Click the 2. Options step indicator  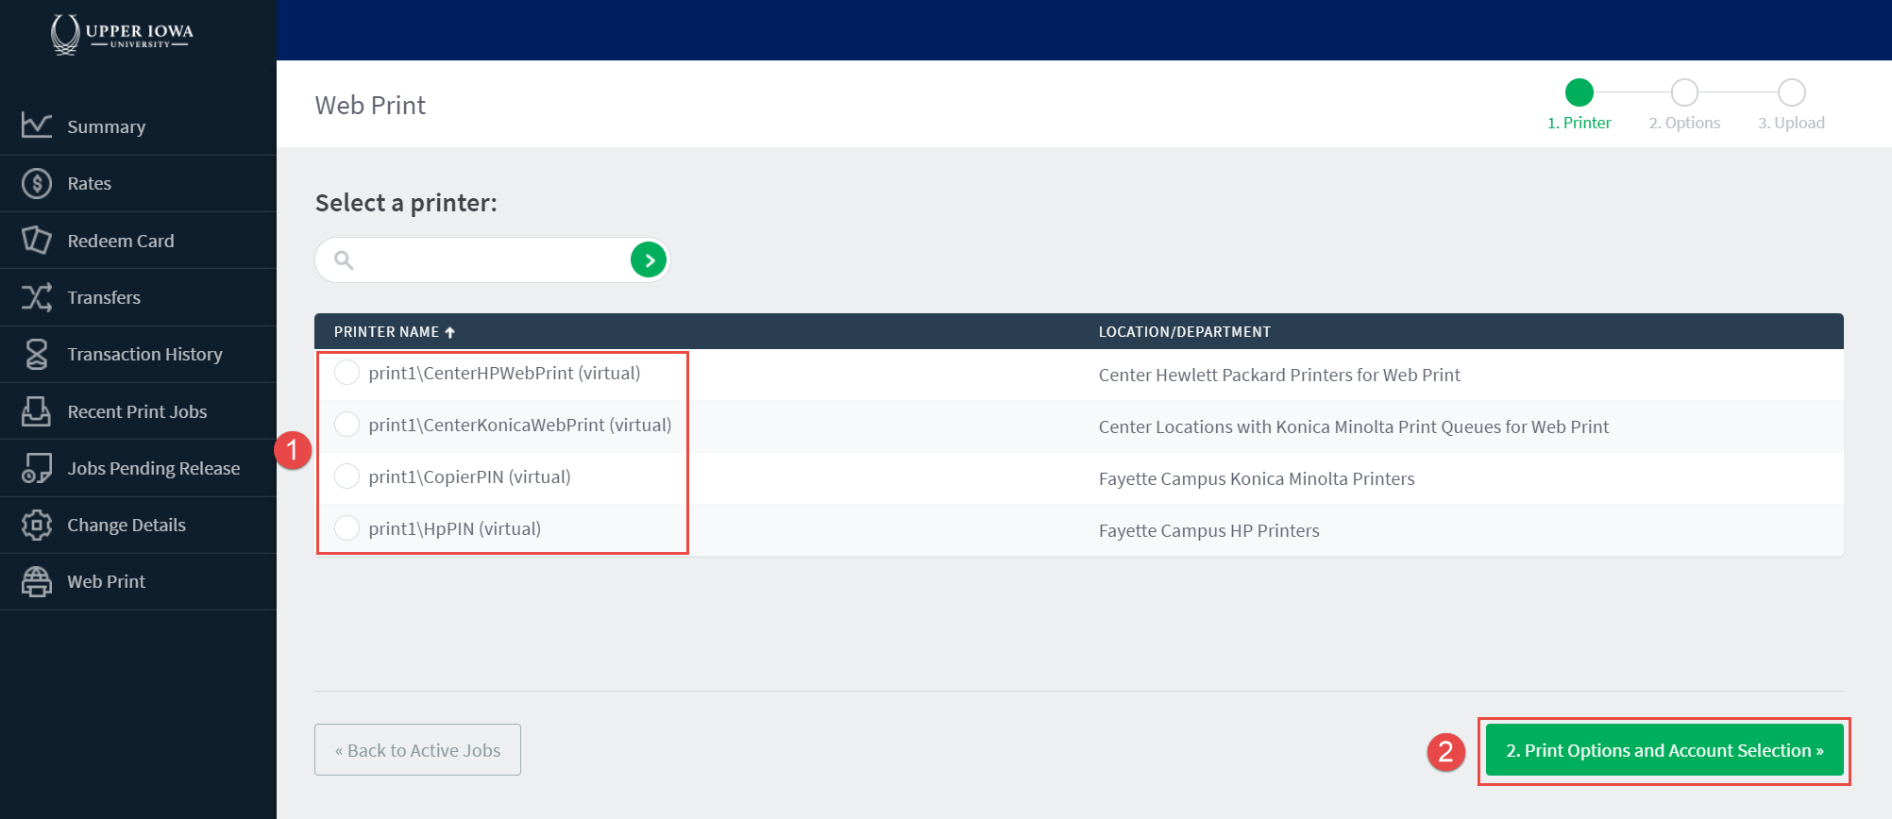(1684, 92)
